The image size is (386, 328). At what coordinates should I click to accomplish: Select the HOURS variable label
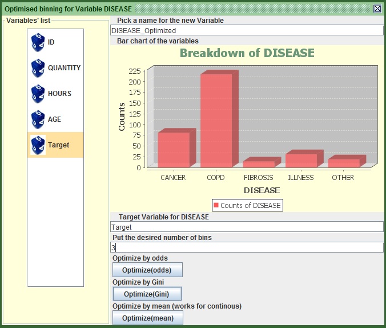click(x=59, y=94)
